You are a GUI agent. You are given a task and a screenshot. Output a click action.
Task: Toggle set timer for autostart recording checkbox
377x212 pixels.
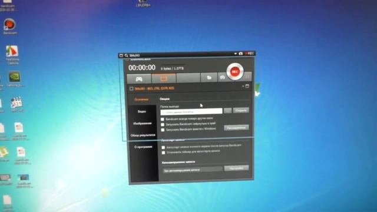point(164,153)
